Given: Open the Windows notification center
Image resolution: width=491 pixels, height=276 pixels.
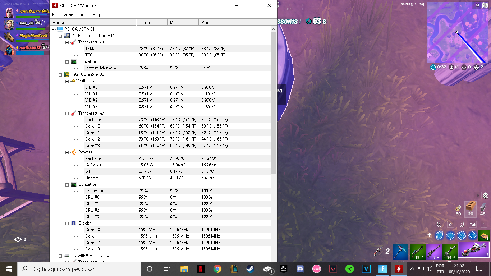Looking at the screenshot, I should pos(479,269).
